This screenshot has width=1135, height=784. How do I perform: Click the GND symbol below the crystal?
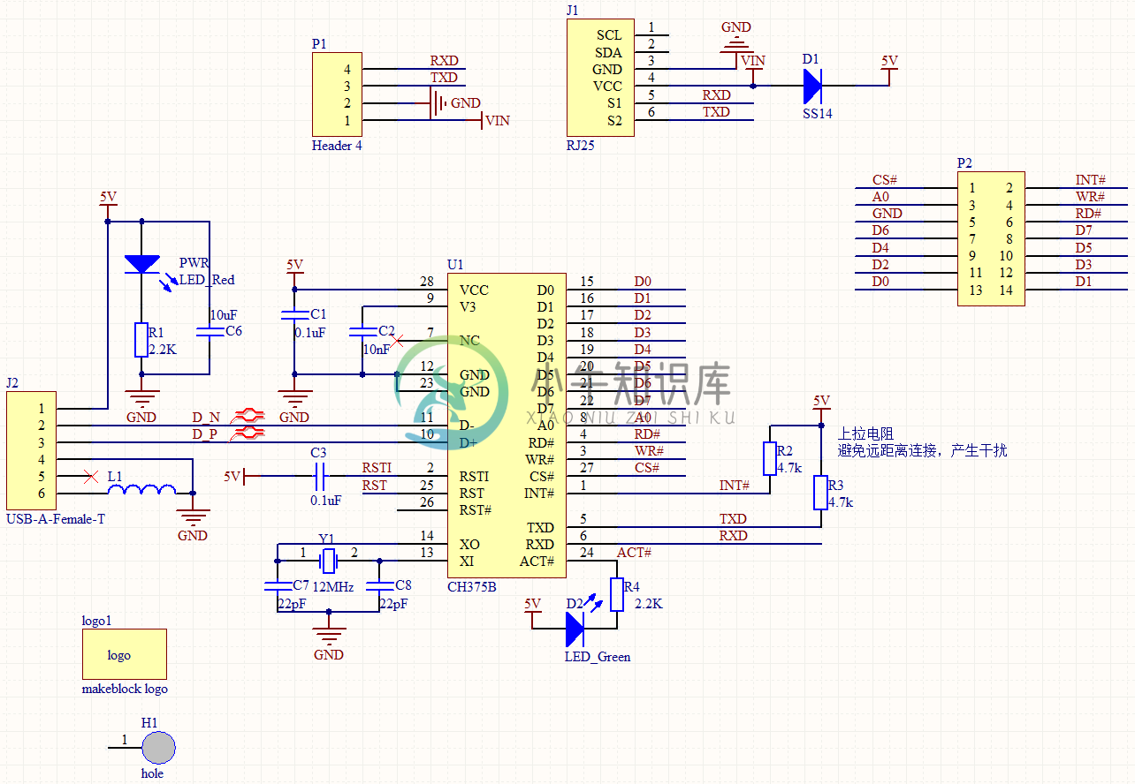(329, 637)
